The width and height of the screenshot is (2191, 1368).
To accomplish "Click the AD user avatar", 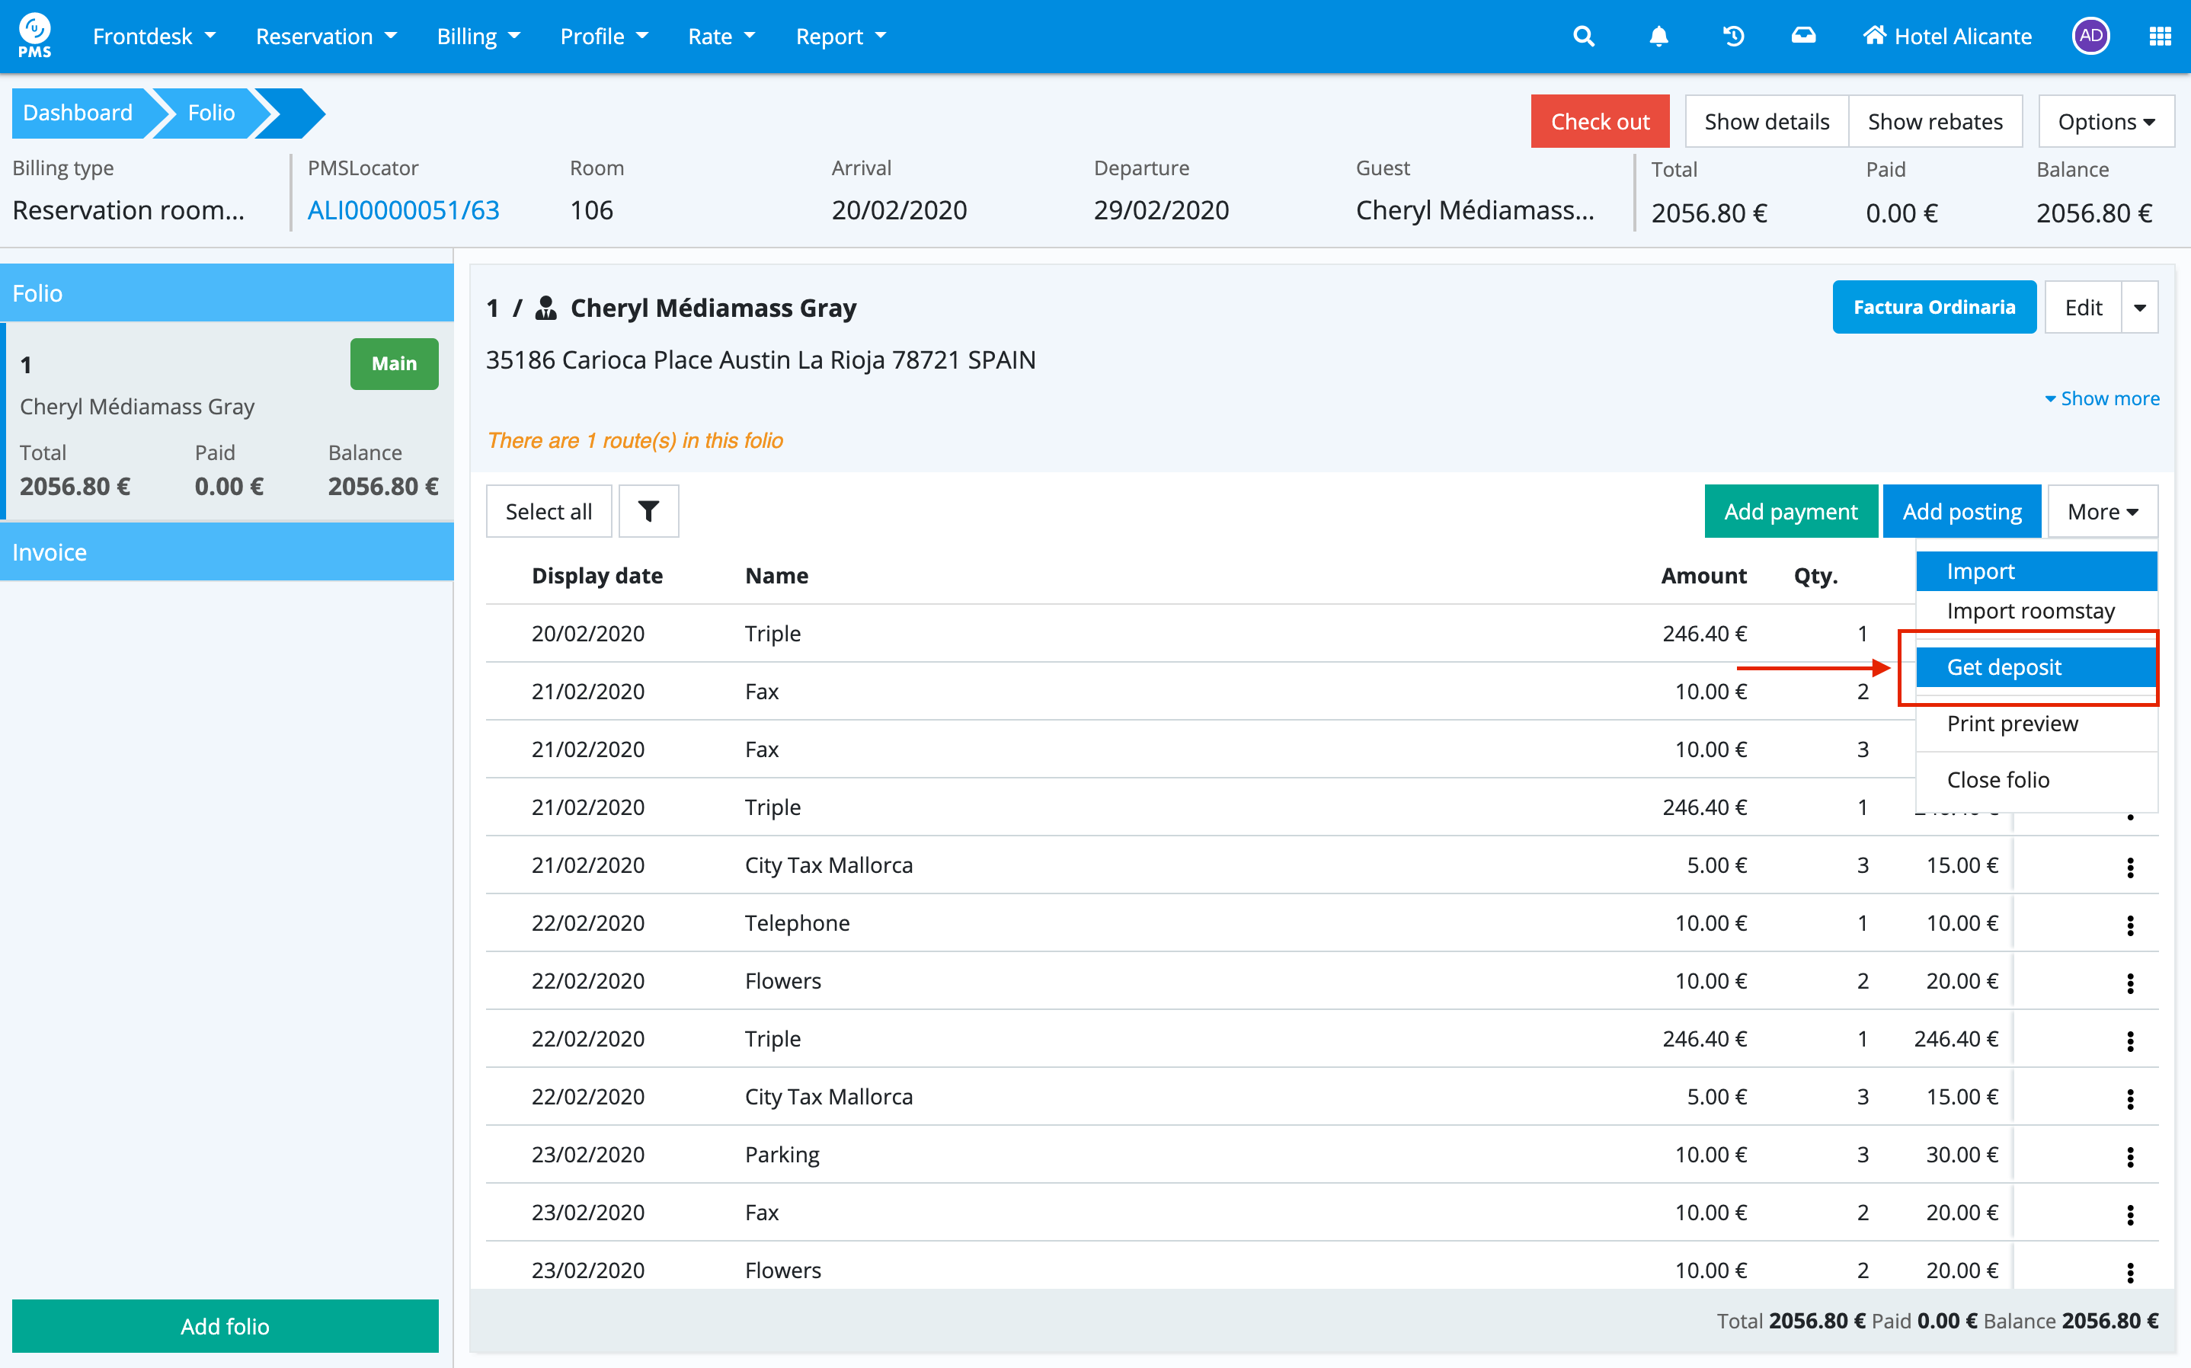I will click(2090, 37).
